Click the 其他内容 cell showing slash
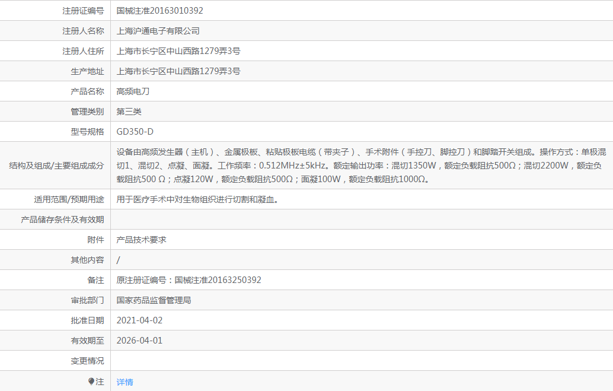This screenshot has height=391, width=613. (x=117, y=259)
